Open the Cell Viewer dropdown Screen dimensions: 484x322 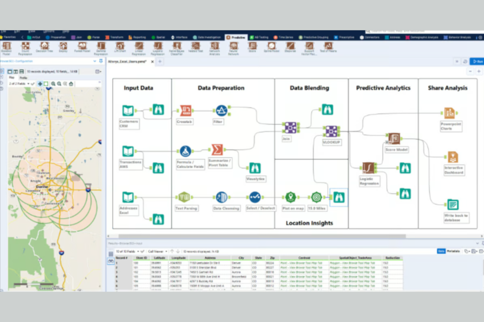pyautogui.click(x=158, y=252)
